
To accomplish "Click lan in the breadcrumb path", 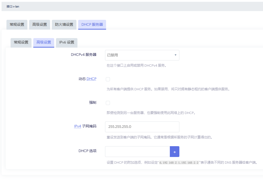I will 17,6.
